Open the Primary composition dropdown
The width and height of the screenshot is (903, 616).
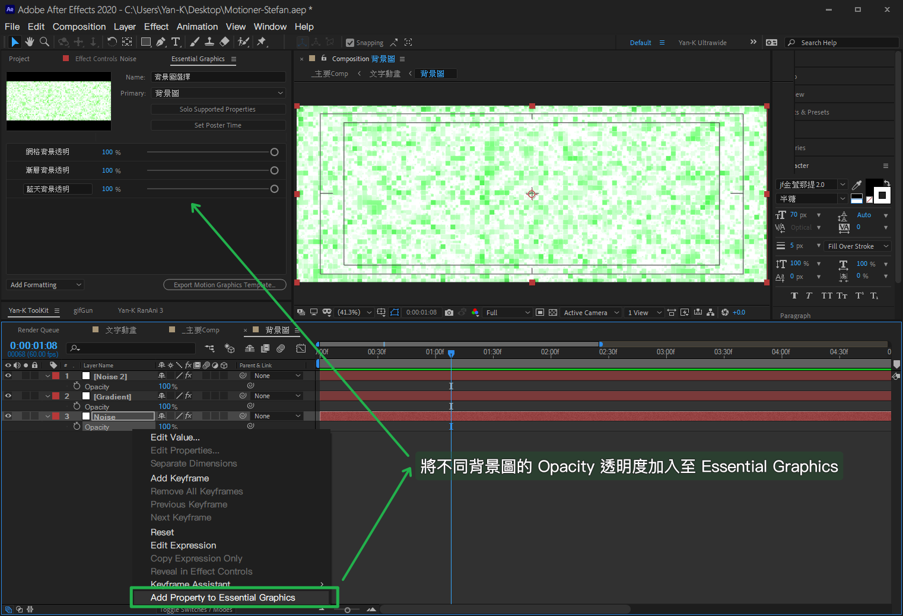pos(218,93)
